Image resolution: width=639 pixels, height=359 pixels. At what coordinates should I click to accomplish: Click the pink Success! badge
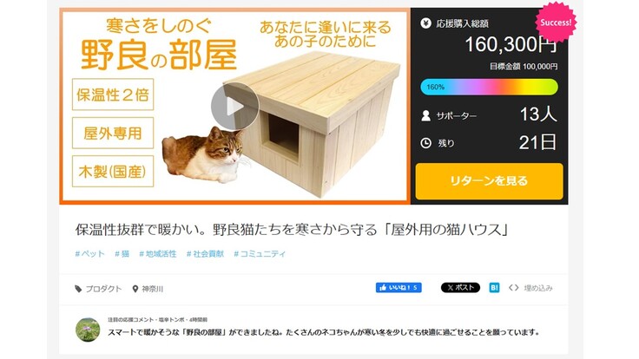(x=556, y=23)
